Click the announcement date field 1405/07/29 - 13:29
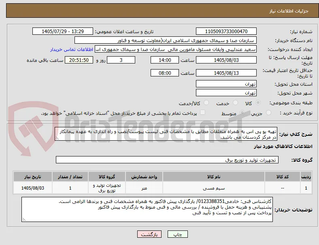Screen dimensions: 319x245 click(63, 31)
